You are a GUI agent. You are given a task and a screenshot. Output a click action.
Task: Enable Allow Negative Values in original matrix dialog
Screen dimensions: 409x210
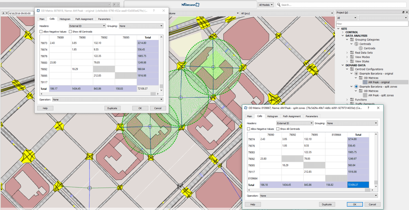coord(41,31)
